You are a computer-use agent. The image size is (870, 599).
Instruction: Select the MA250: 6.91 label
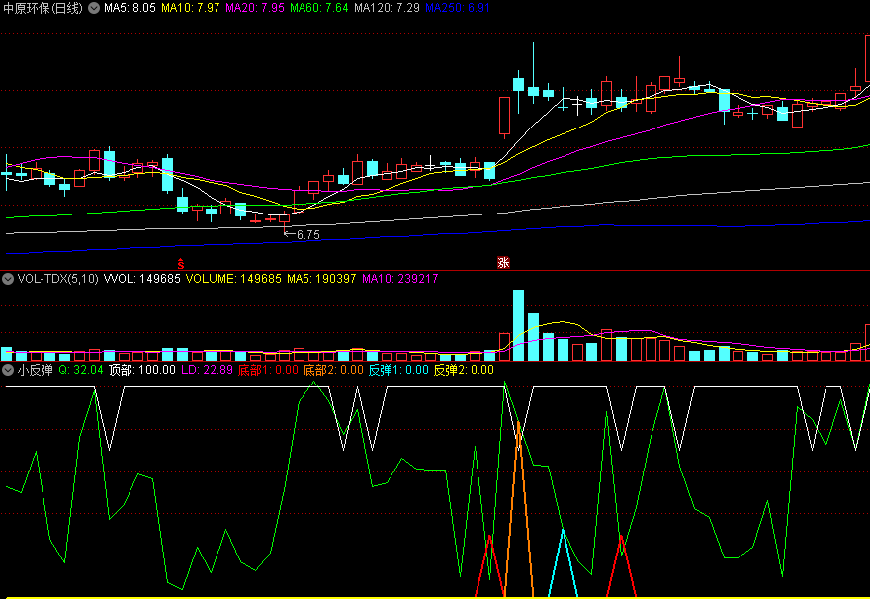coord(458,8)
